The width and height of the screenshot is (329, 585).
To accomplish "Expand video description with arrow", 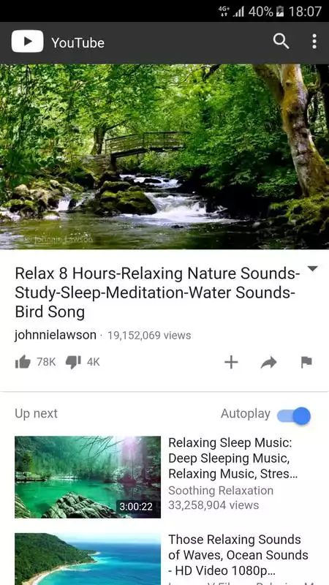I will click(x=313, y=268).
